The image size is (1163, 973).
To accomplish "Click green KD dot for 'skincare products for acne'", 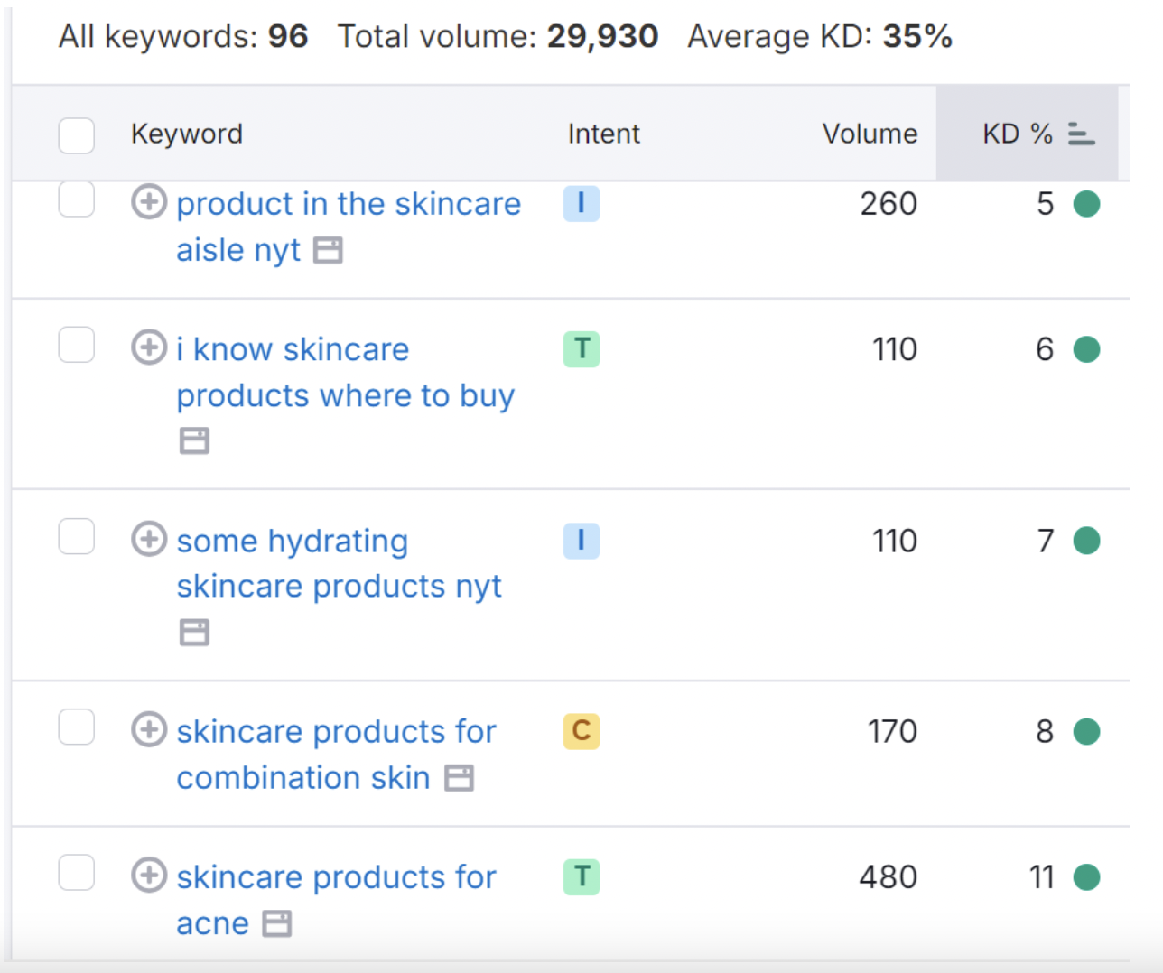I will click(x=1086, y=876).
